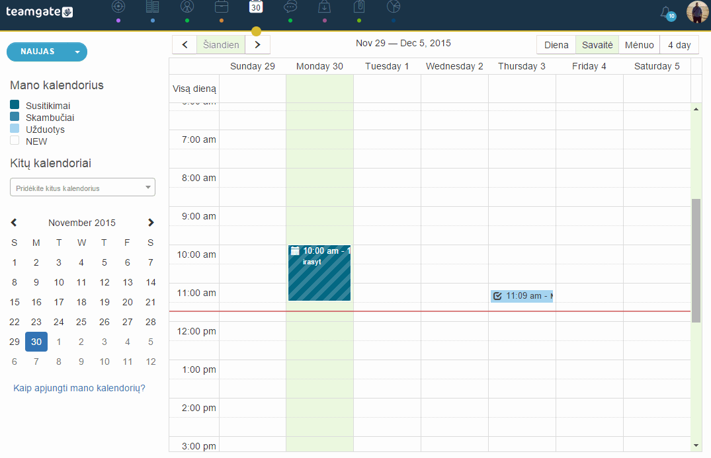
Task: Open the Calendar icon showing 30
Action: [x=256, y=7]
